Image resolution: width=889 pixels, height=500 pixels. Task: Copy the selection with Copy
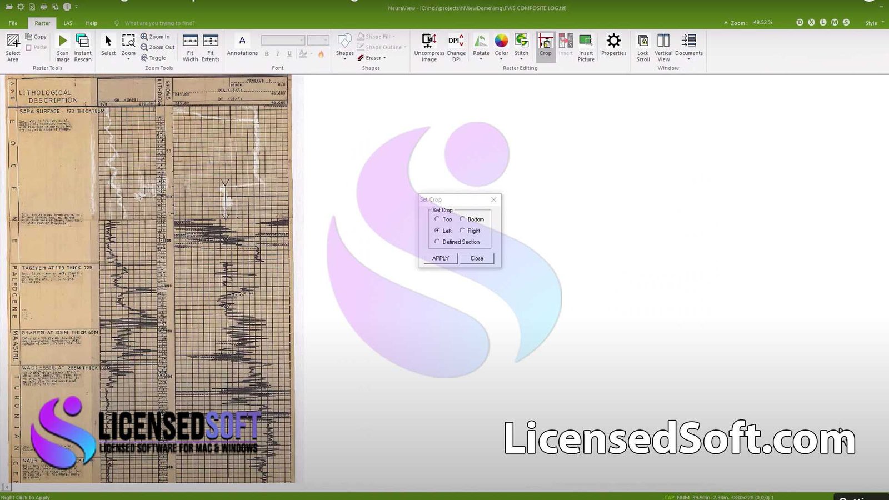(x=36, y=37)
